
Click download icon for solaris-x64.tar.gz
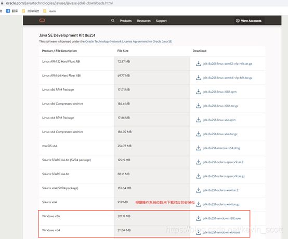tap(199, 204)
